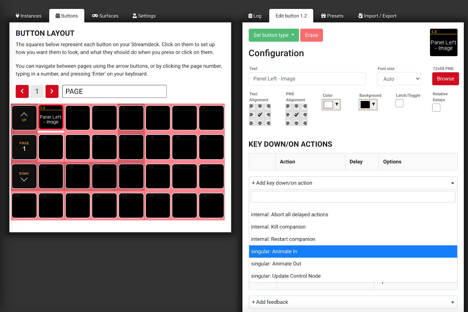This screenshot has width=468, height=312.
Task: Go to the next page with right arrow
Action: coord(52,91)
